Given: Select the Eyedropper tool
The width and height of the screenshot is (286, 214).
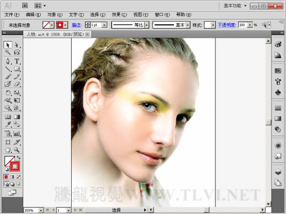Looking at the screenshot, I should click(8, 125).
